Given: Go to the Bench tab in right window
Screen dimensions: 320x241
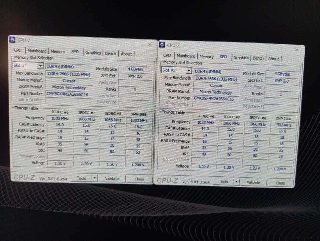Looking at the screenshot, I should pyautogui.click(x=258, y=58).
